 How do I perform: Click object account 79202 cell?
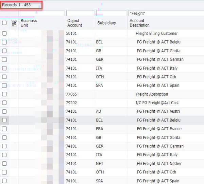pyautogui.click(x=71, y=103)
